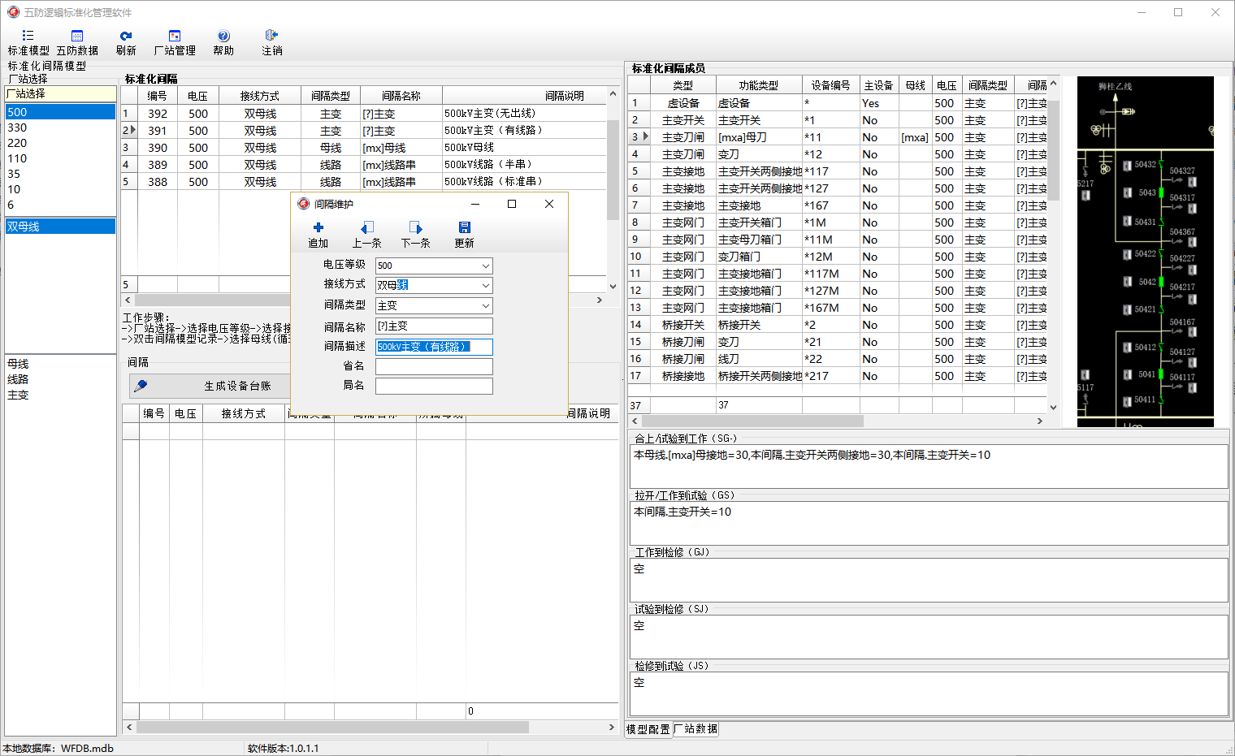The image size is (1235, 756).
Task: Select 虚设备 row in members table
Action: [838, 103]
